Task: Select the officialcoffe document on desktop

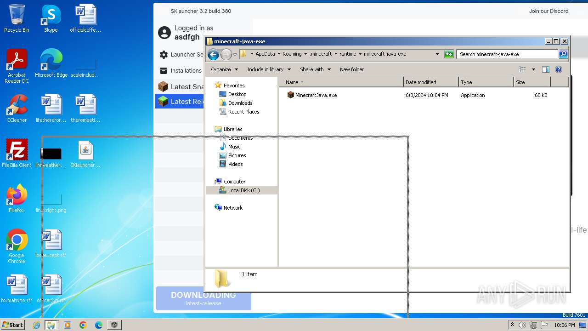Action: pos(85,18)
